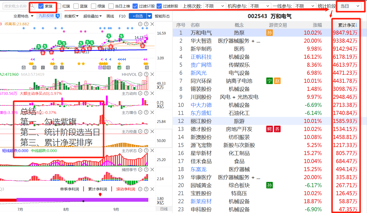This screenshot has height=213, width=367.
Task: Show help for 主力增仓 indicator
Action: (x=146, y=112)
